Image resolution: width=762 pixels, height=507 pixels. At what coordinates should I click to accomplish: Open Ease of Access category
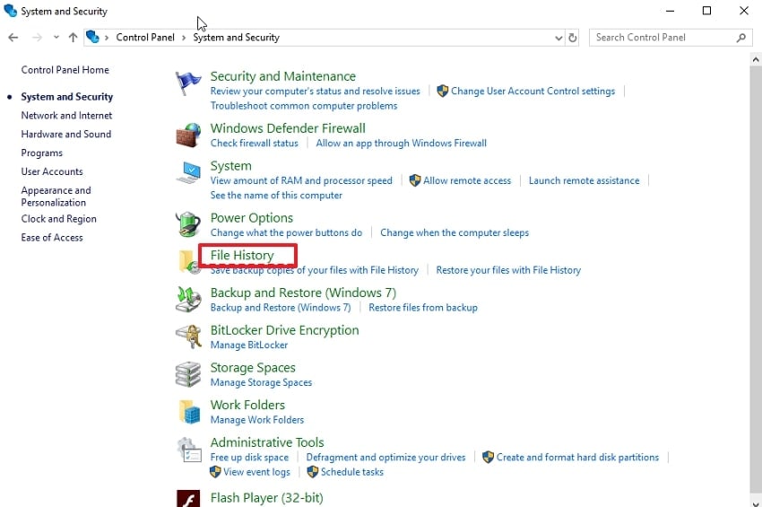(x=52, y=238)
